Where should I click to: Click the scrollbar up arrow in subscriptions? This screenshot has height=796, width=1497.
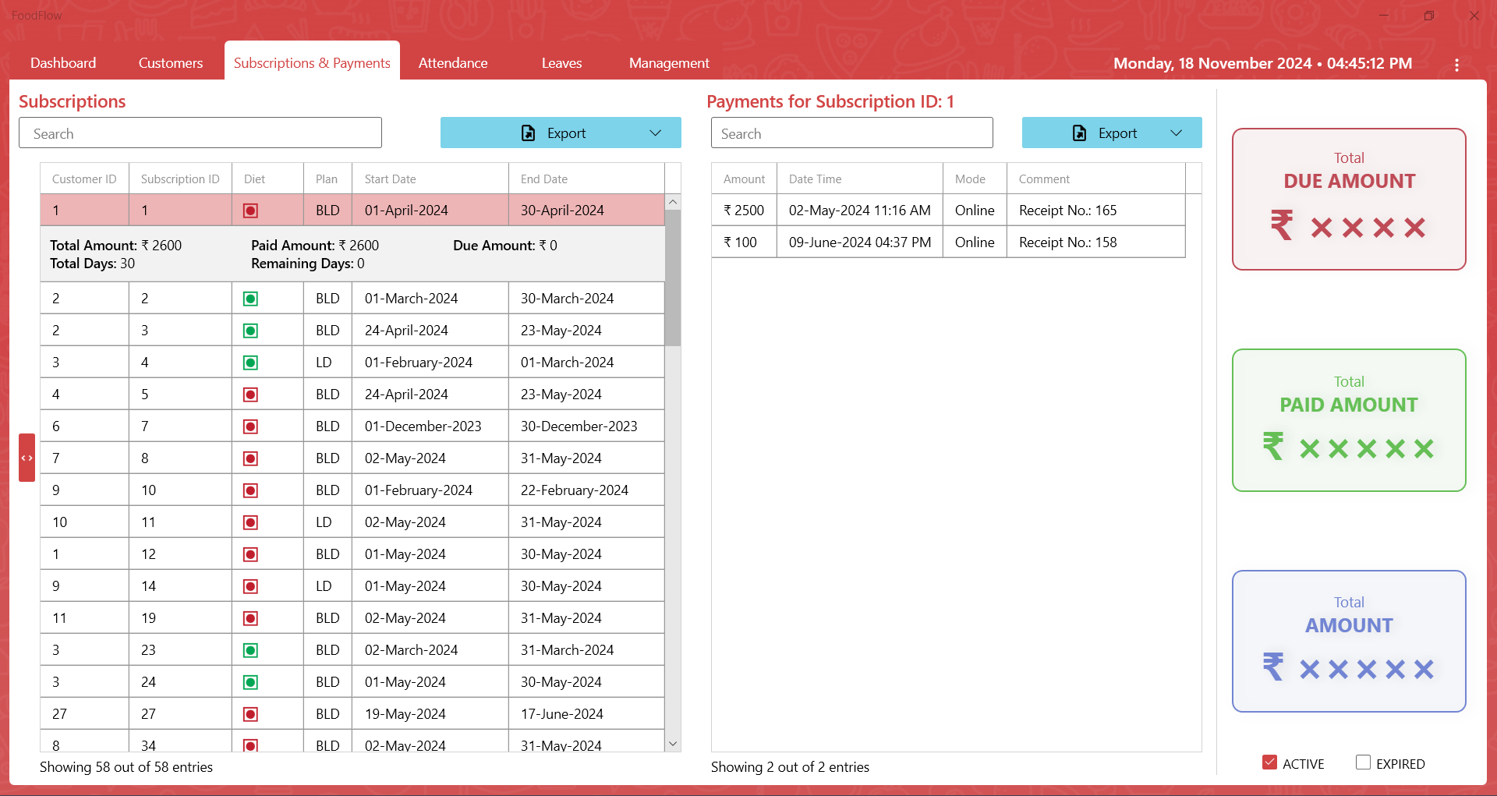tap(673, 203)
